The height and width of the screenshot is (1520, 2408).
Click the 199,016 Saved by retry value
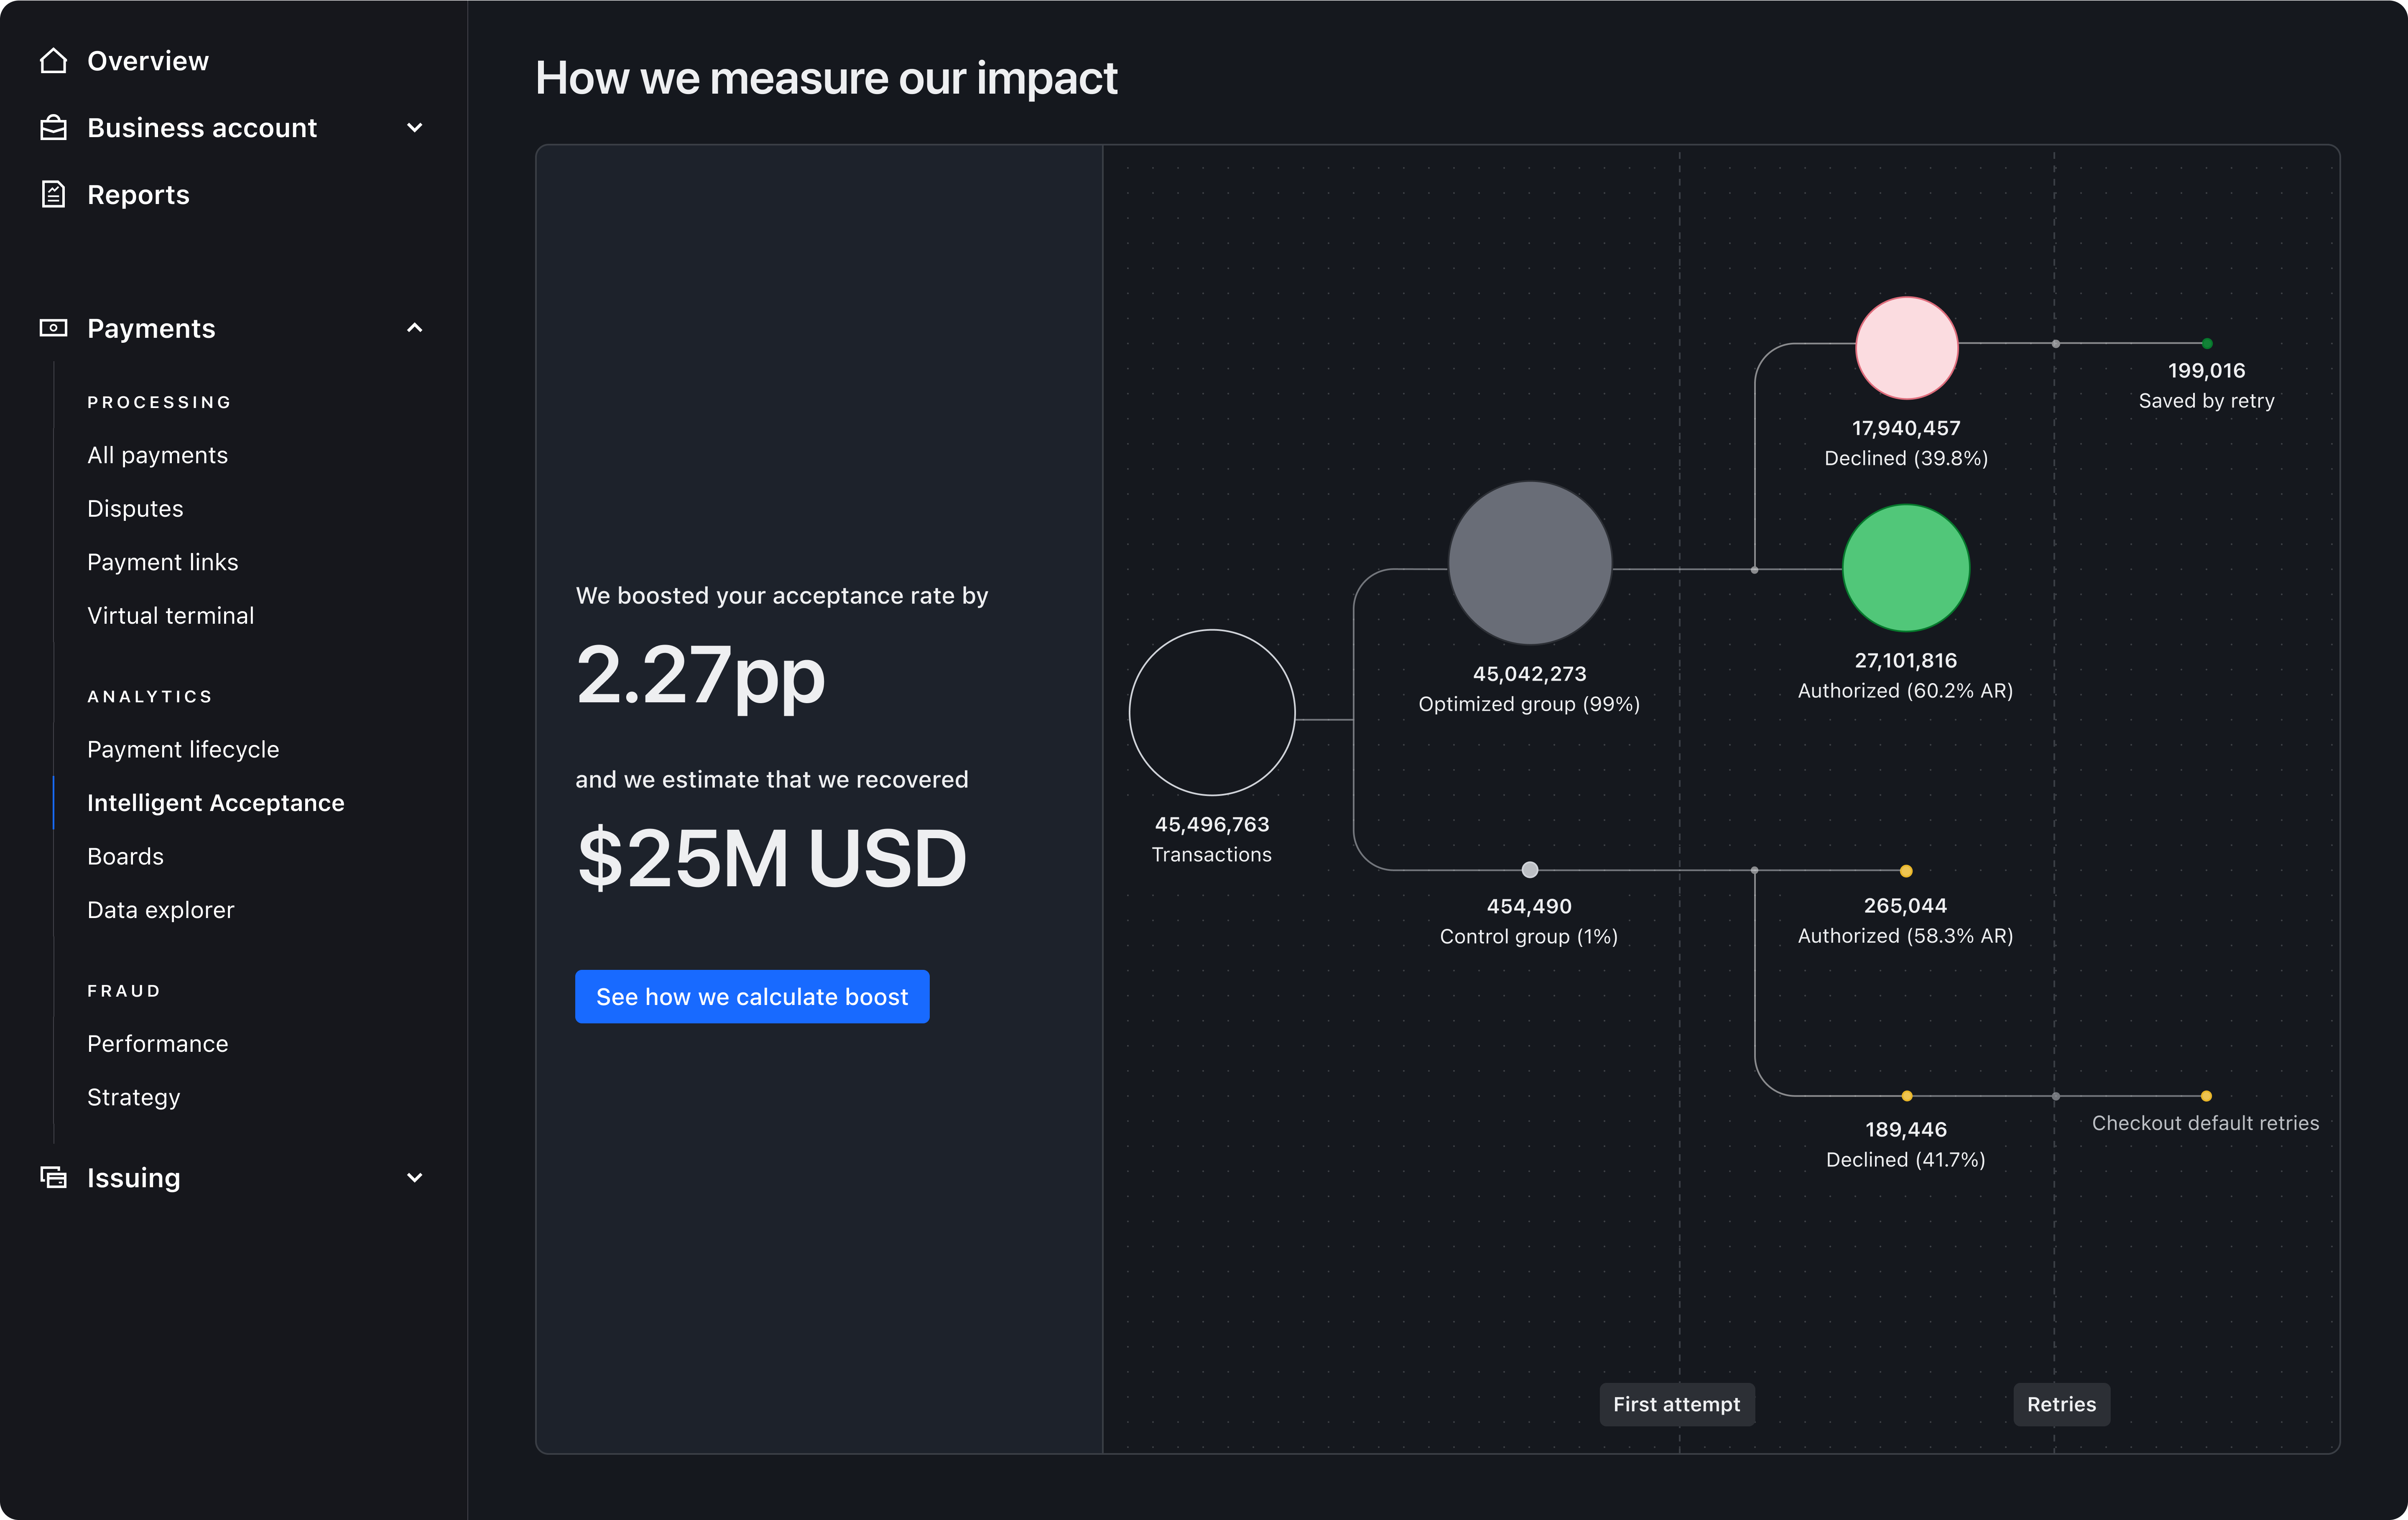point(2207,371)
